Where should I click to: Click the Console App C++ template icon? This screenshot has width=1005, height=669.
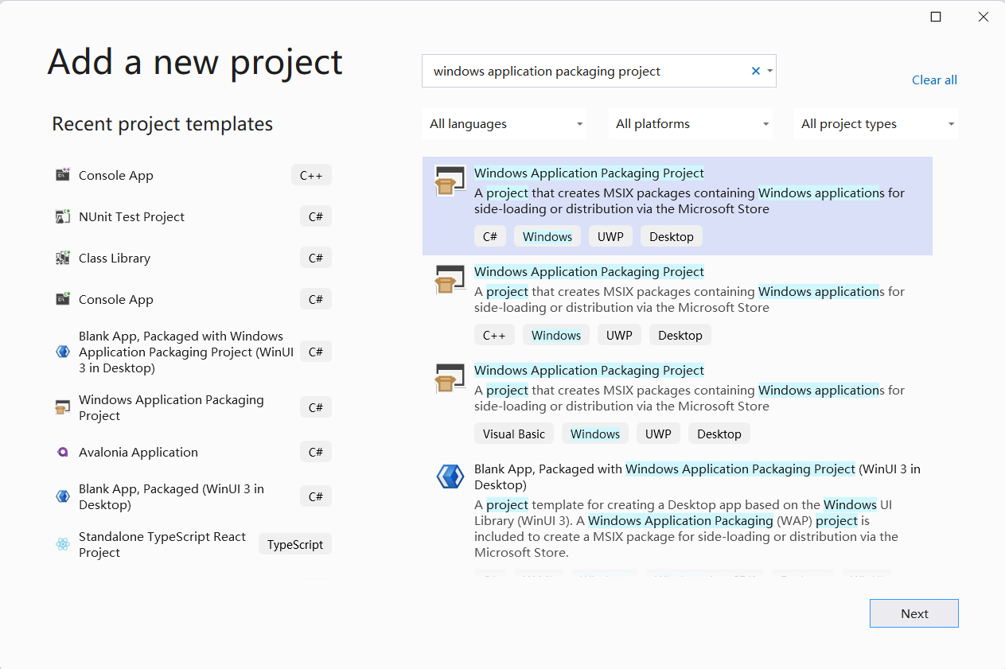coord(63,175)
